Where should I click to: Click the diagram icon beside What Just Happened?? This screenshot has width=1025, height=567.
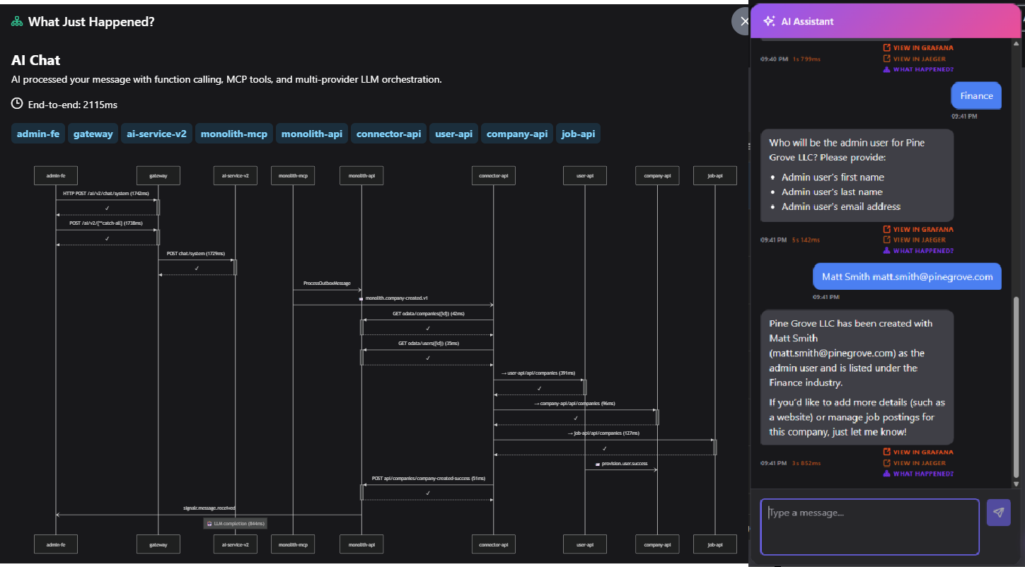coord(17,22)
